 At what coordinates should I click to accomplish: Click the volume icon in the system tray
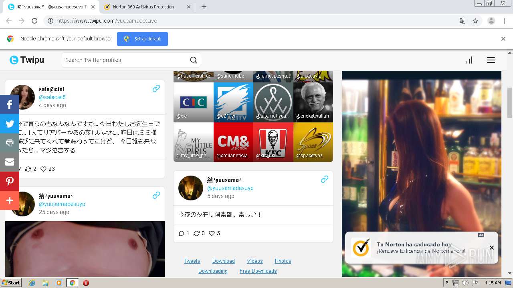click(465, 283)
